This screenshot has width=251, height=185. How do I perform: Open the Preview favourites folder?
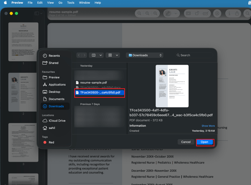pos(55,77)
